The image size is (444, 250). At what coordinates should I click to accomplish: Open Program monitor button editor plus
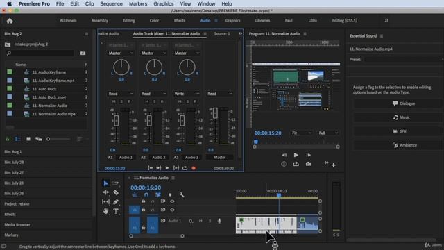(x=334, y=165)
